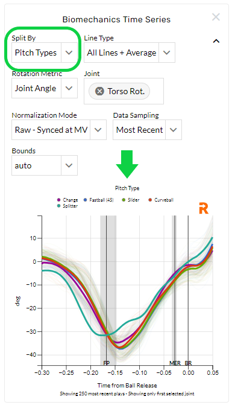Toggle Splitter teal legend dot
The image size is (232, 405).
[59, 206]
